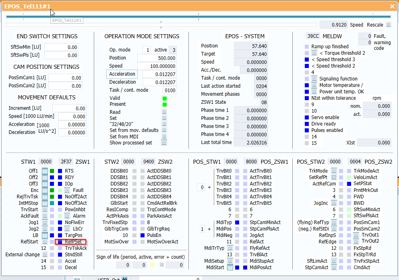Toggle the RefStart checkbox
This screenshot has width=399, height=280.
45,242
